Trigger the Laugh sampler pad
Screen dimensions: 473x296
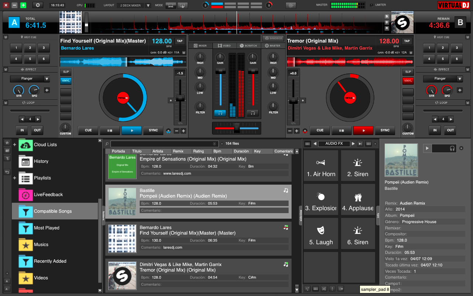point(321,234)
